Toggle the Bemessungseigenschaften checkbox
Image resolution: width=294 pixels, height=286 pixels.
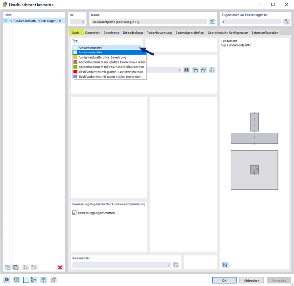[x=74, y=213]
